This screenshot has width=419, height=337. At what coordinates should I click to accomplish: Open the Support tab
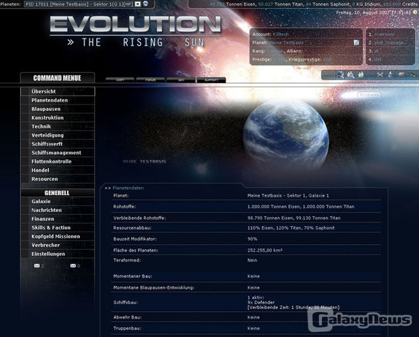[x=210, y=80]
